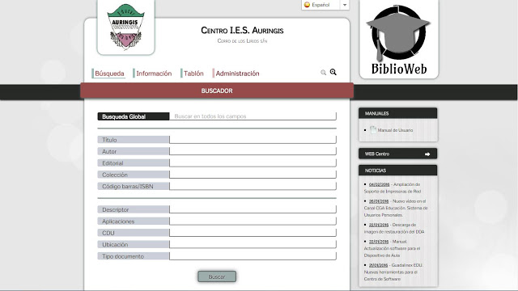This screenshot has height=291, width=518.
Task: Click the larger advanced search magnifier icon
Action: coord(333,72)
